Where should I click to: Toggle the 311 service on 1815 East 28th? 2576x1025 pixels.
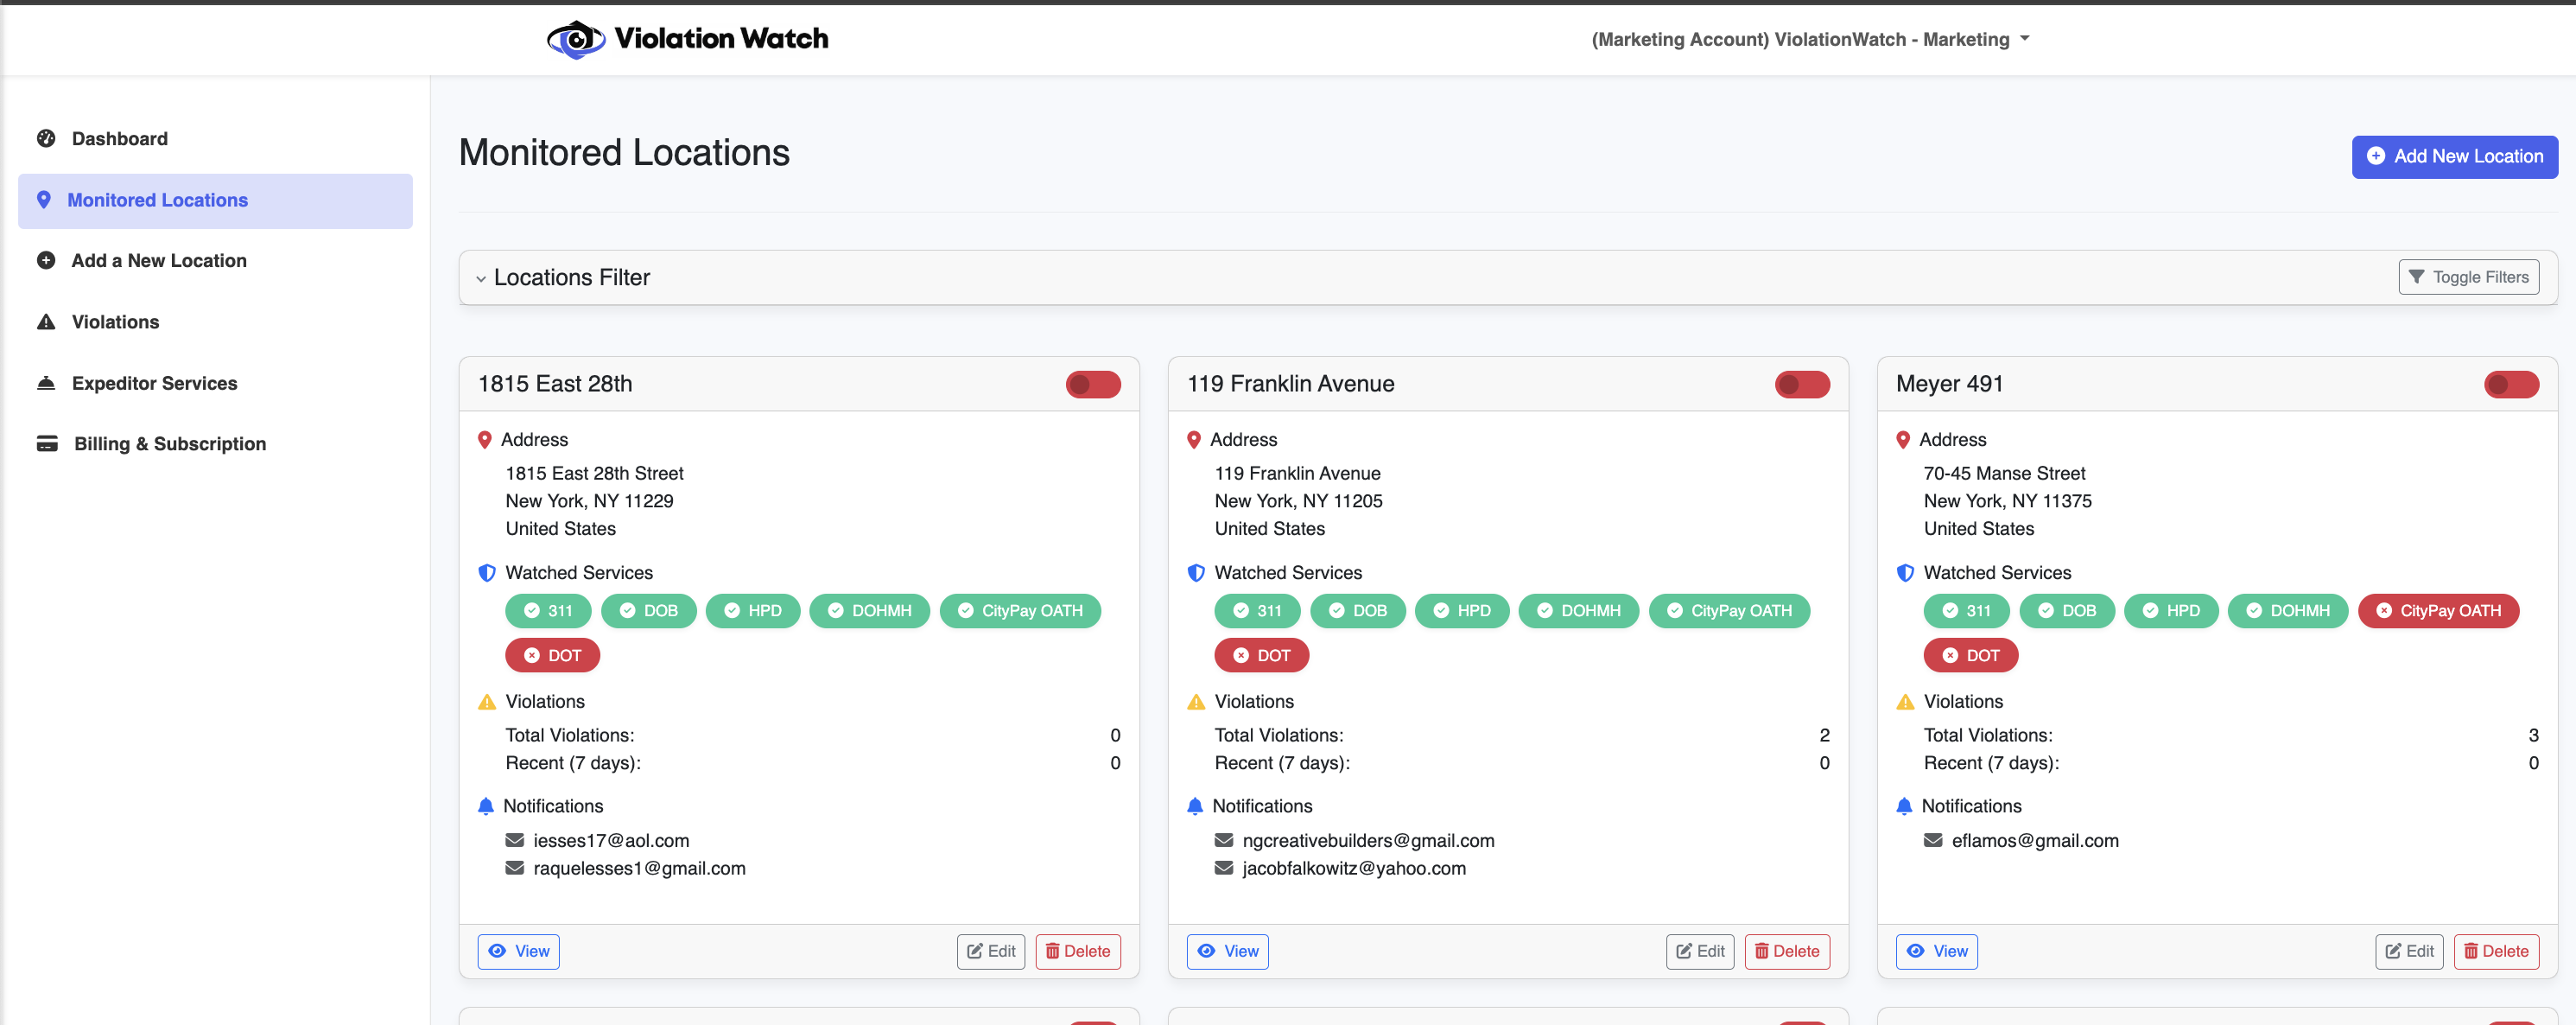548,611
